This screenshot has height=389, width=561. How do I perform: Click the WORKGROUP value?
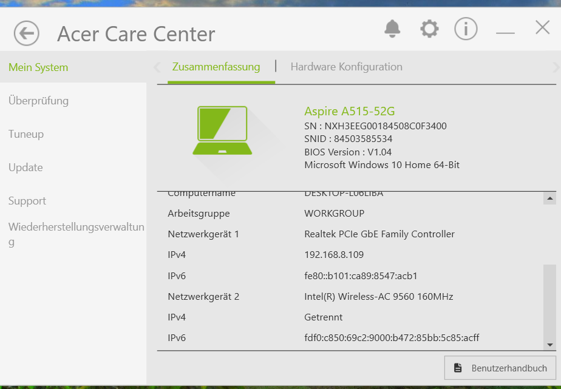coord(334,214)
